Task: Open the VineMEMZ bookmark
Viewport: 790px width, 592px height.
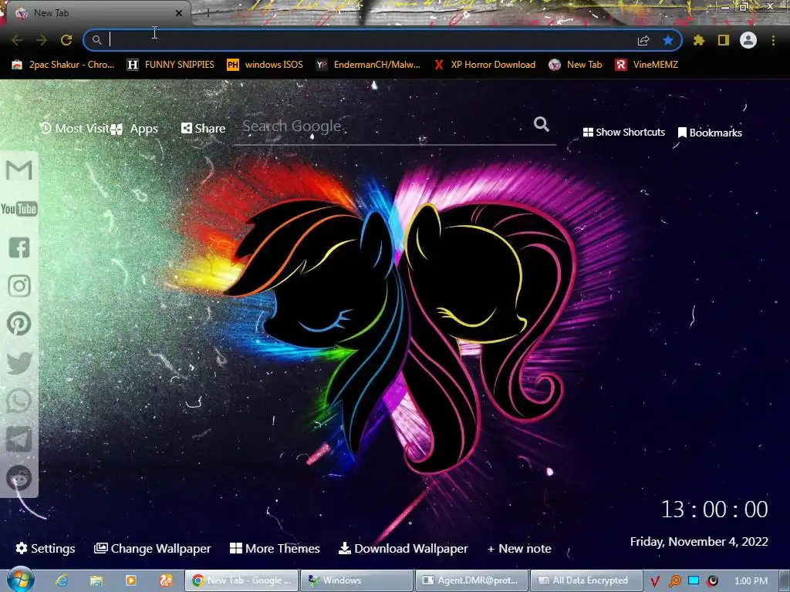Action: (647, 65)
